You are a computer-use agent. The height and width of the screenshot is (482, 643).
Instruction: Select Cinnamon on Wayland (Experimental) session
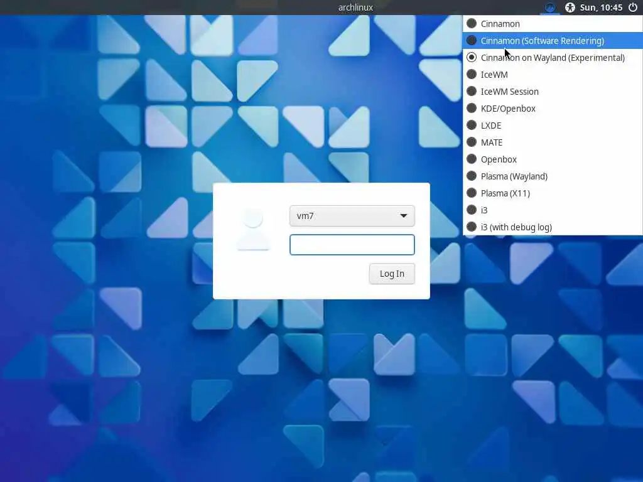point(553,57)
